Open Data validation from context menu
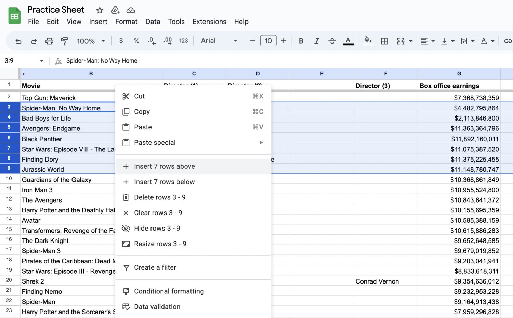Viewport: 513px width, 318px height. [193, 307]
